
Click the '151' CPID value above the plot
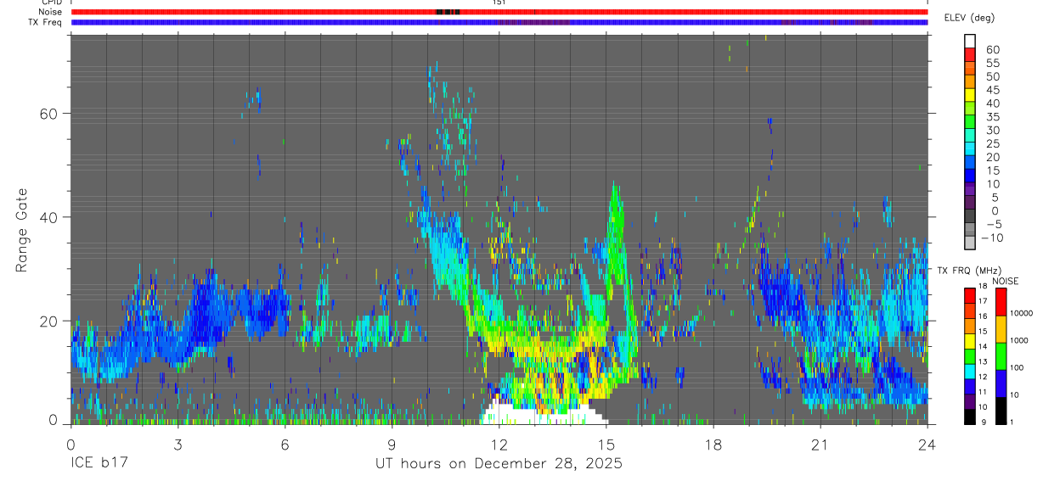click(499, 3)
